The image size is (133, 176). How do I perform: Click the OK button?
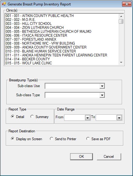tap(81, 157)
